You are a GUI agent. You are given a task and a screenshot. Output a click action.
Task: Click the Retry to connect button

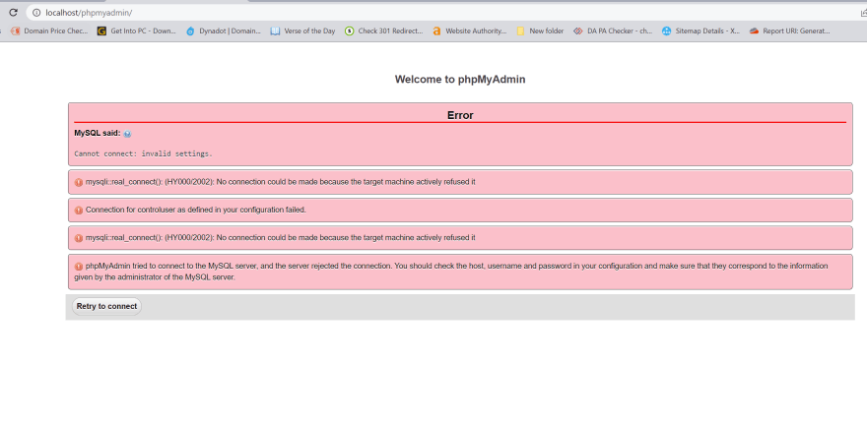[x=106, y=306]
